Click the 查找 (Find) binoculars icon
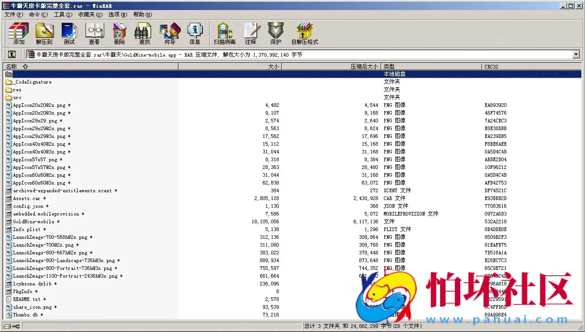Image resolution: width=585 pixels, height=332 pixels. [x=144, y=33]
